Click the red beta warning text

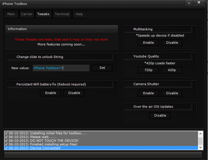pos(61,39)
